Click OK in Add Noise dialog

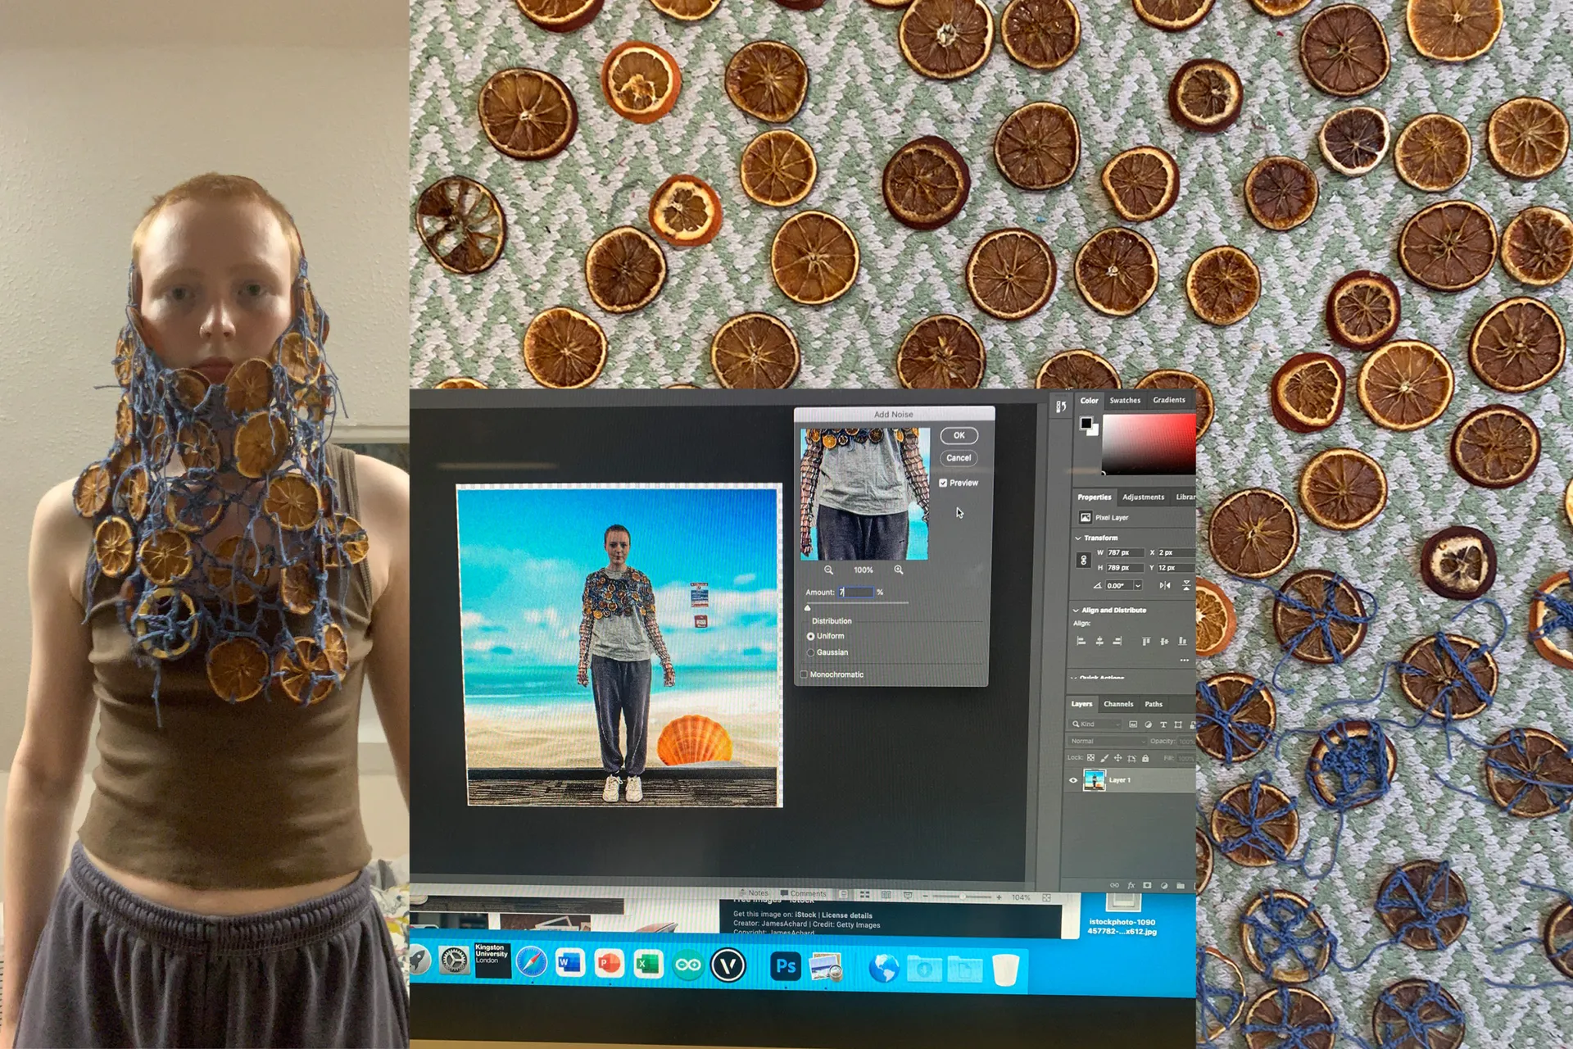pyautogui.click(x=959, y=435)
